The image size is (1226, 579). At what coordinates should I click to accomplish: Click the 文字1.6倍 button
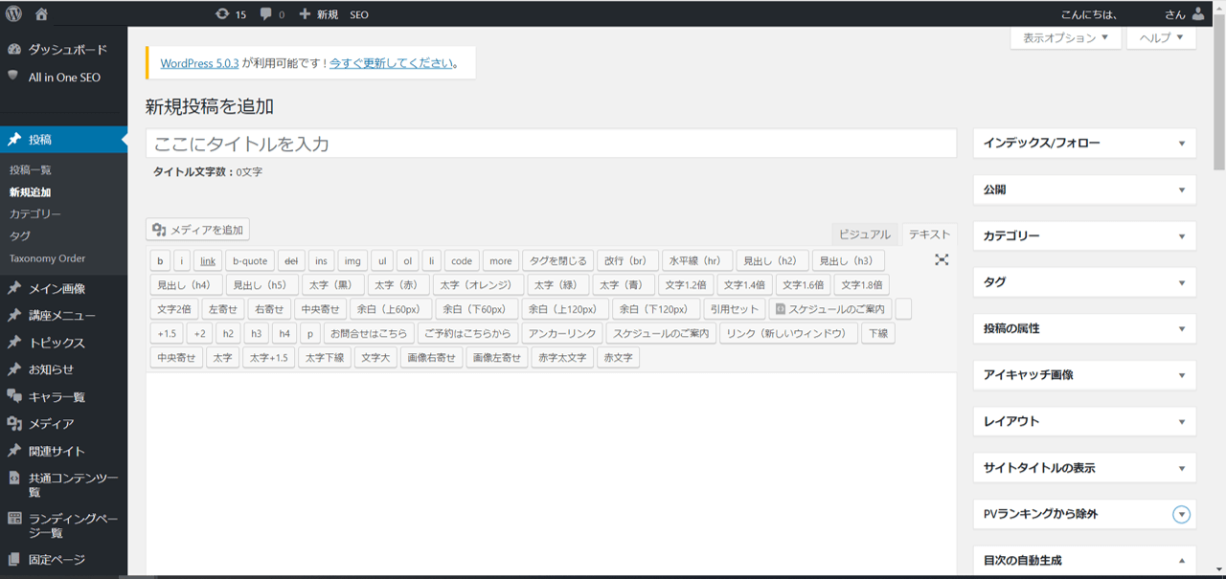click(x=803, y=284)
